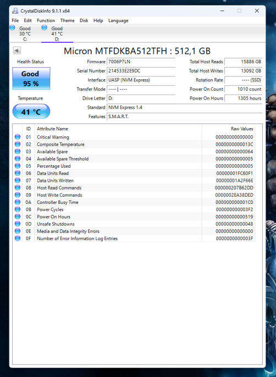276x377 pixels.
Task: Click the status orb for Critical Warning
Action: tap(18, 137)
